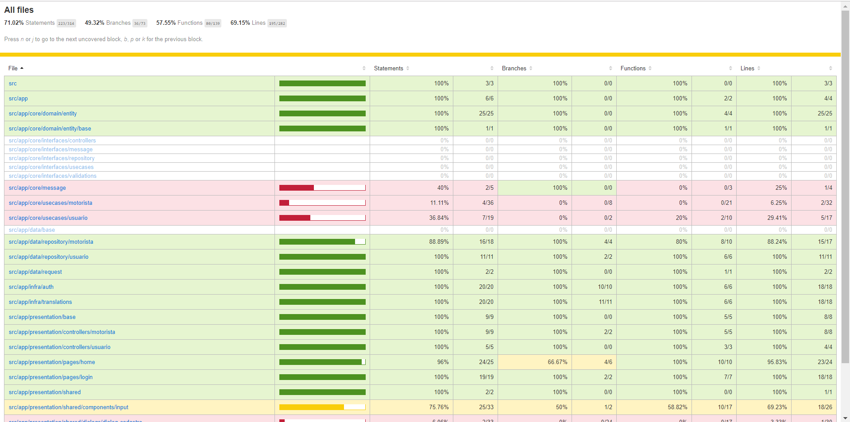The height and width of the screenshot is (422, 850).
Task: Open src/app/presentation/controllers/usuario link
Action: tap(60, 347)
